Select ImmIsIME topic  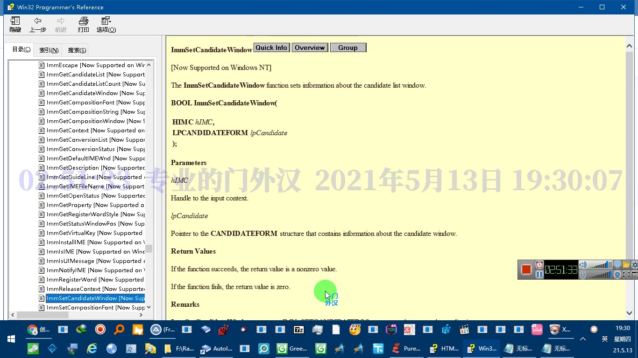click(95, 252)
